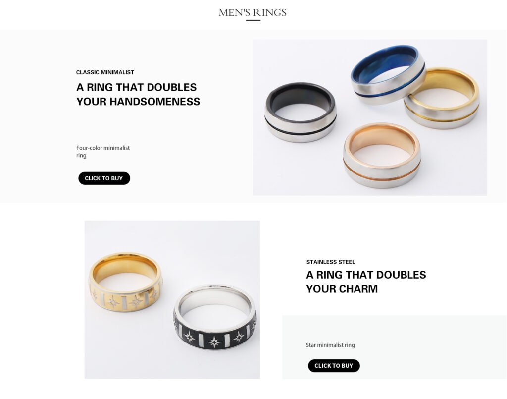Click the STAINLESS STEEL label
This screenshot has width=507, height=399.
[x=330, y=262]
